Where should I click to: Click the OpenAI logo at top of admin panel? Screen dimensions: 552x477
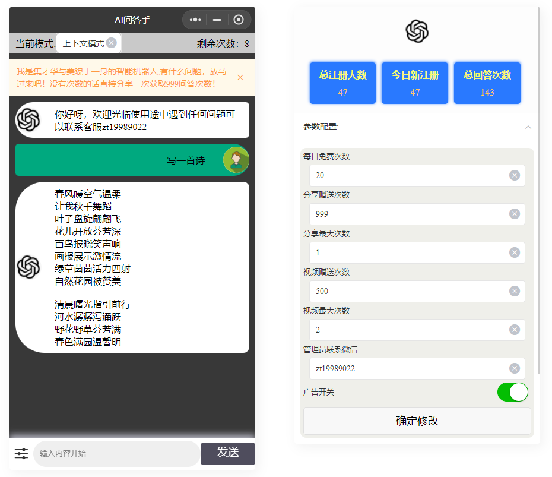click(417, 30)
